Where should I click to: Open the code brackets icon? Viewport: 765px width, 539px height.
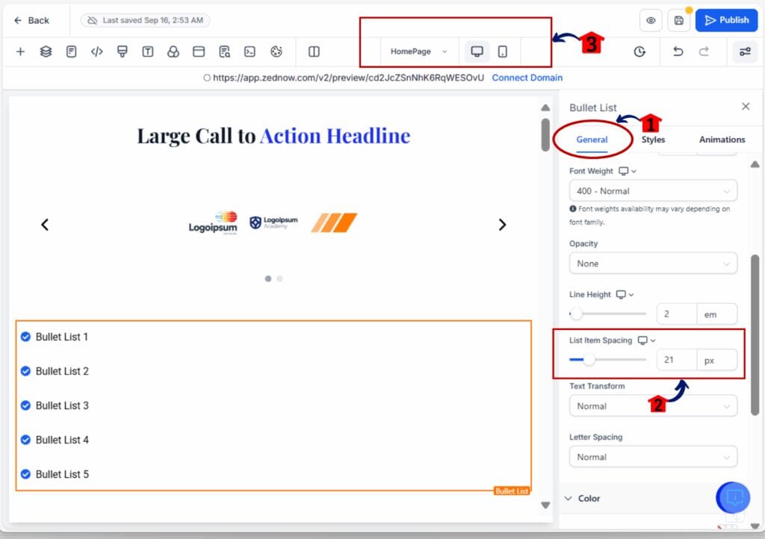click(x=96, y=52)
